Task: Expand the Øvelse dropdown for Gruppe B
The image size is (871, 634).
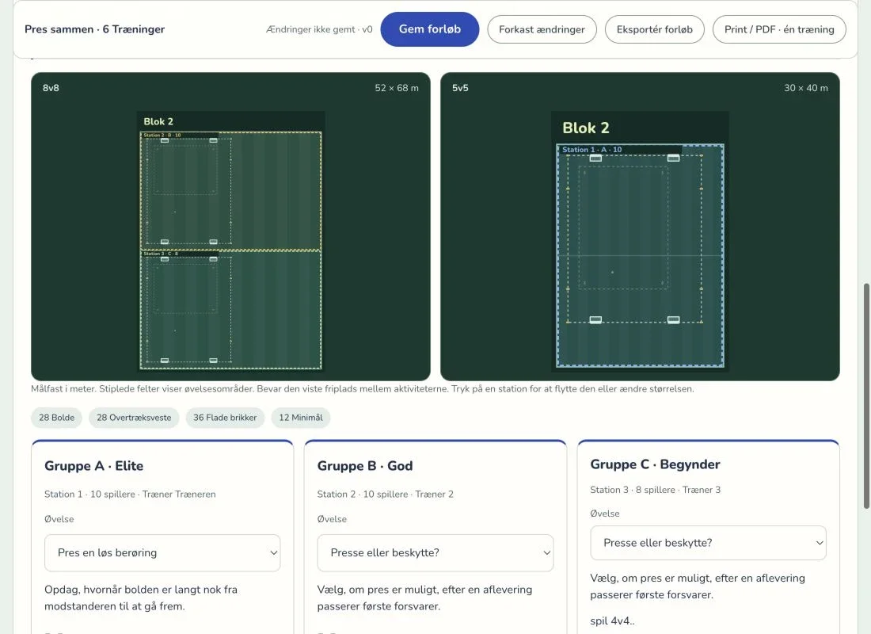Action: point(435,553)
